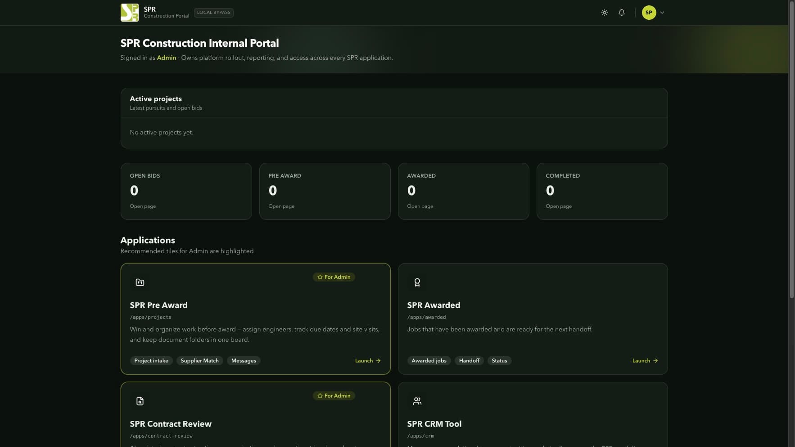Click Open page under Completed
The image size is (795, 447).
pos(559,206)
